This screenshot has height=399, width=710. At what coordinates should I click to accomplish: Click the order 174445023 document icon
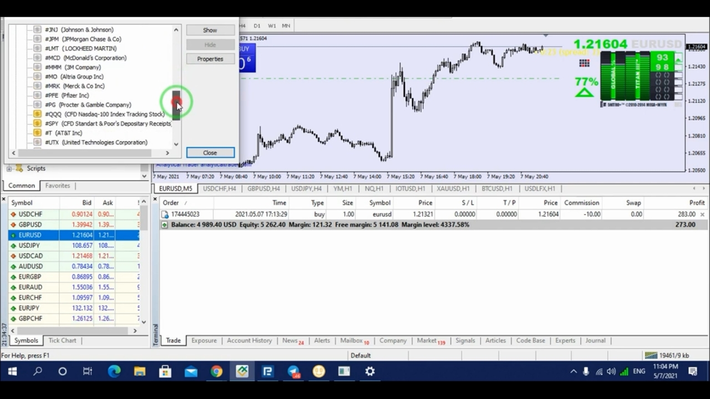165,214
